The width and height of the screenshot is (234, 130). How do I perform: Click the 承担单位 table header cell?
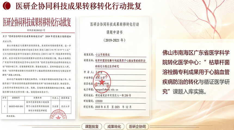pyautogui.click(x=65, y=98)
